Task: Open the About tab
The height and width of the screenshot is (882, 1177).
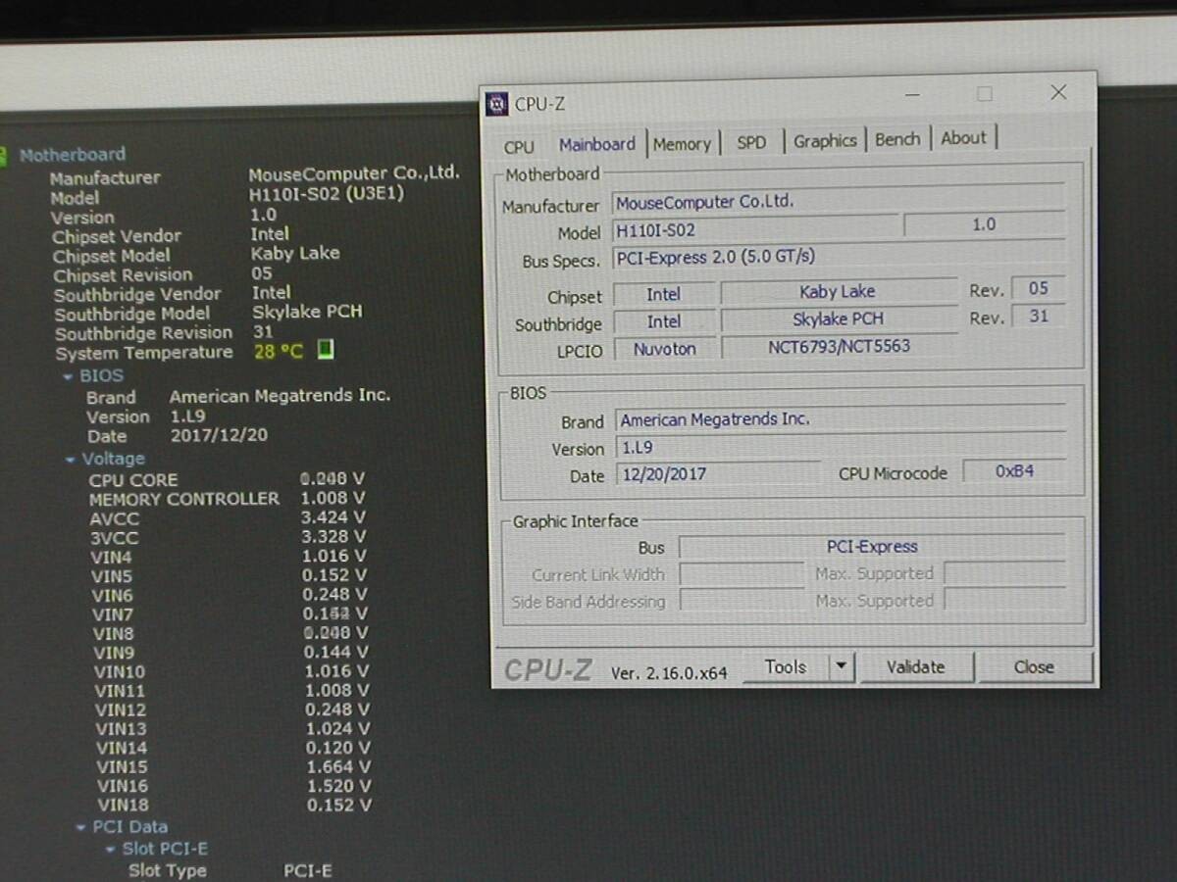Action: click(963, 138)
